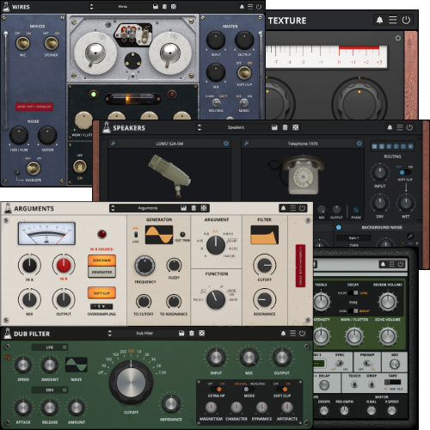Click the Arguments trash icon
Viewport: 430px width, 430px height.
(193, 208)
